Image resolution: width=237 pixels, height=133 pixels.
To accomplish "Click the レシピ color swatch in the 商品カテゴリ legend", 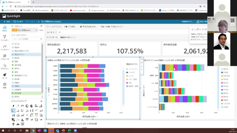I will pyautogui.click(x=127, y=76).
